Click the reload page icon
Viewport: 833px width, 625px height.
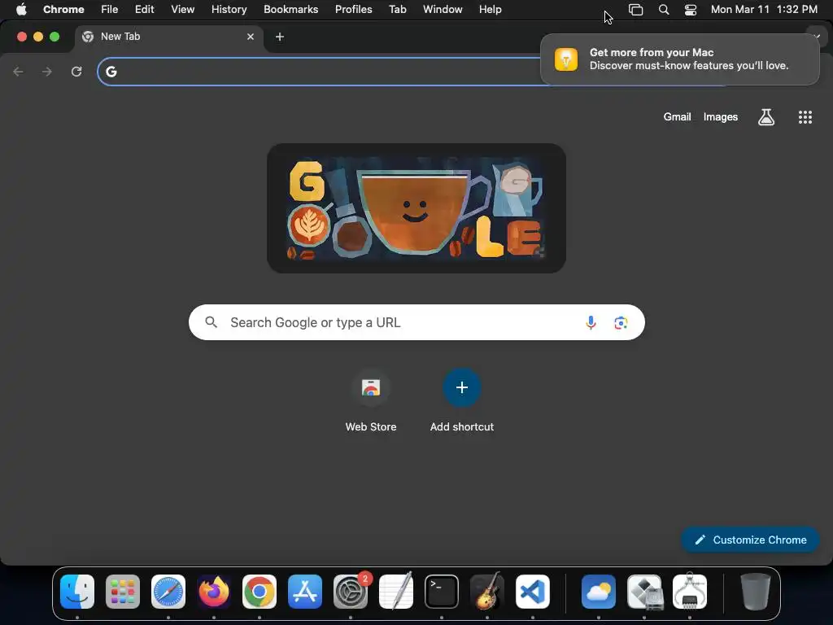[x=76, y=72]
